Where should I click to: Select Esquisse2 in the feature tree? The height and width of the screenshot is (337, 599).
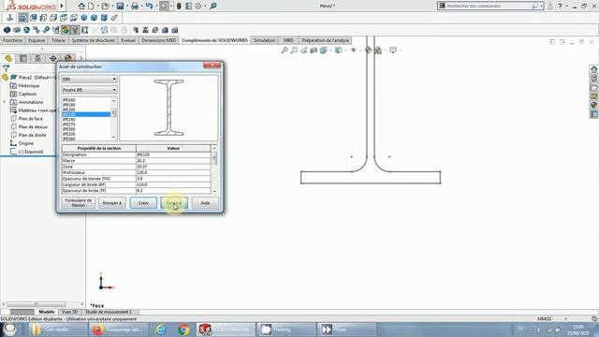[31, 152]
